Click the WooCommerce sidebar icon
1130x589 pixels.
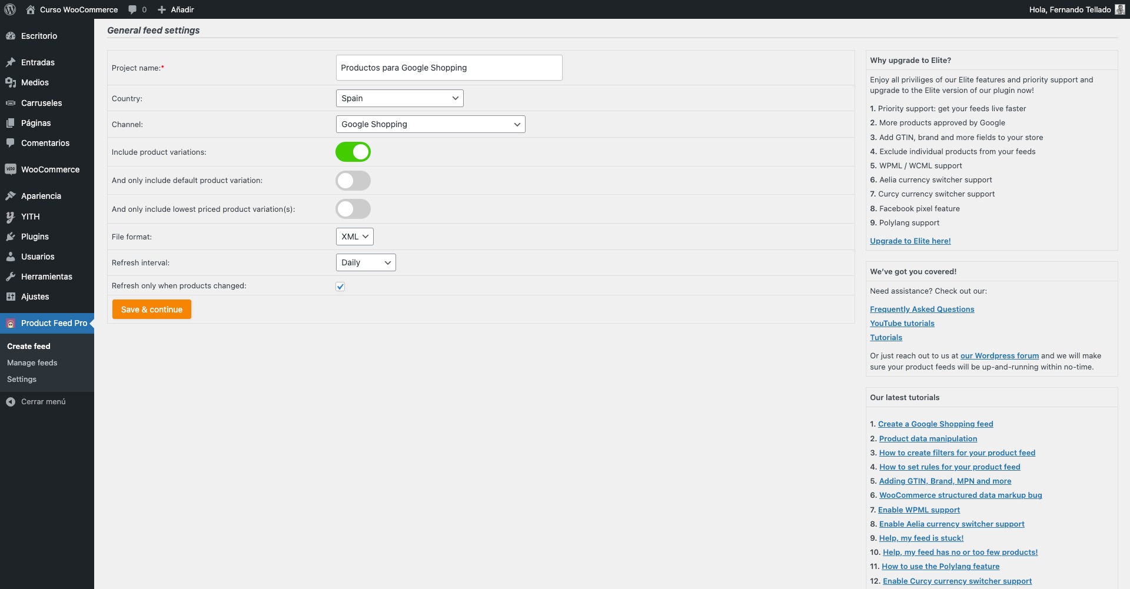[11, 169]
